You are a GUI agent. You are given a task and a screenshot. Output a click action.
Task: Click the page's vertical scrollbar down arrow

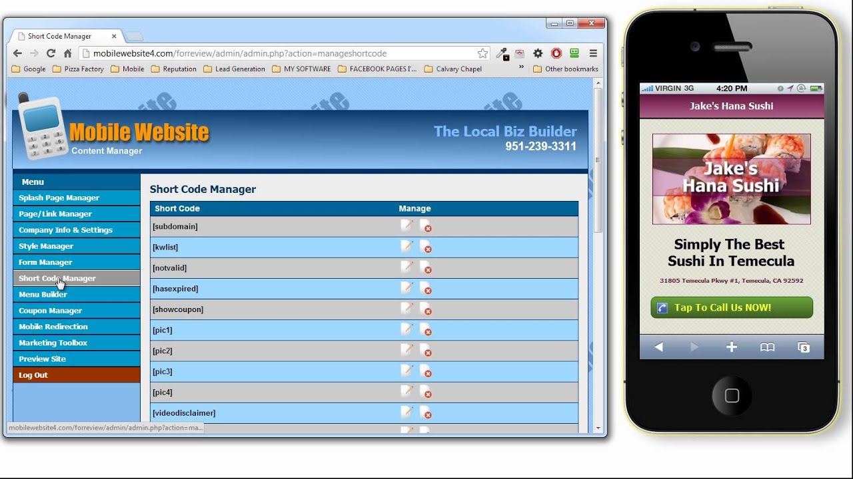pyautogui.click(x=598, y=428)
